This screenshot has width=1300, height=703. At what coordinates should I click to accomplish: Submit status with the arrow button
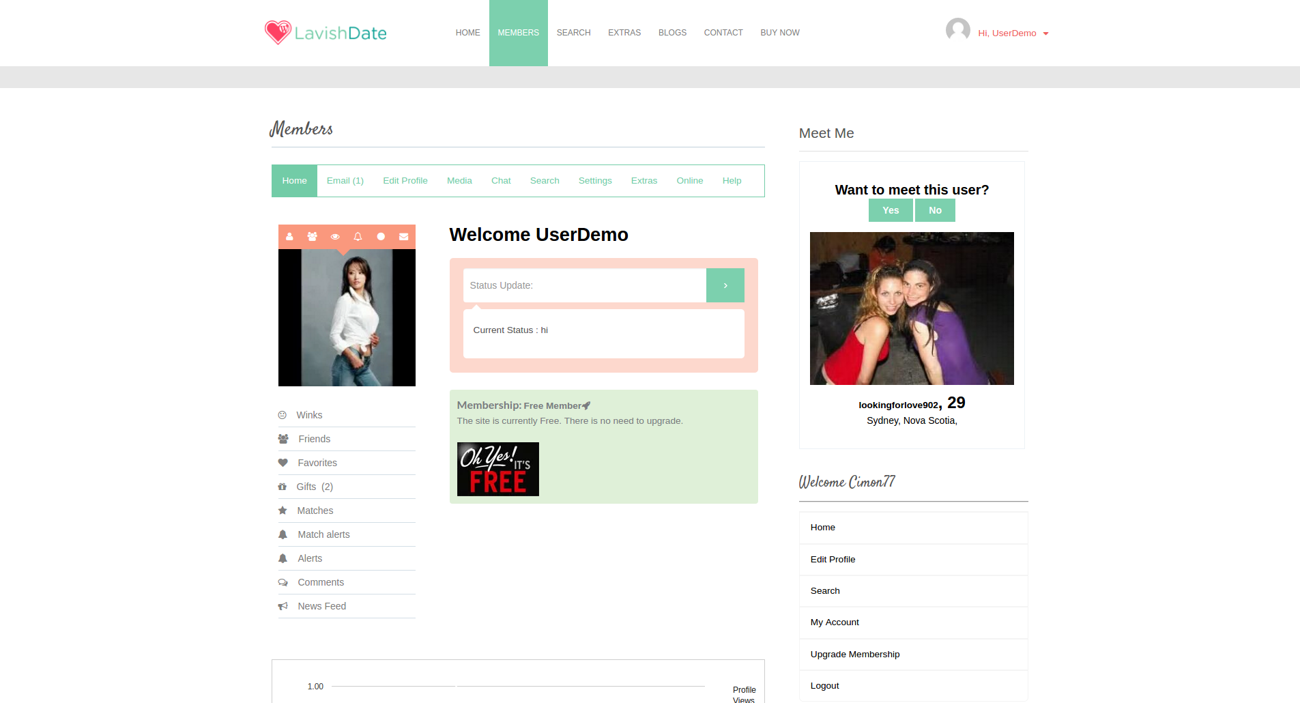click(725, 285)
